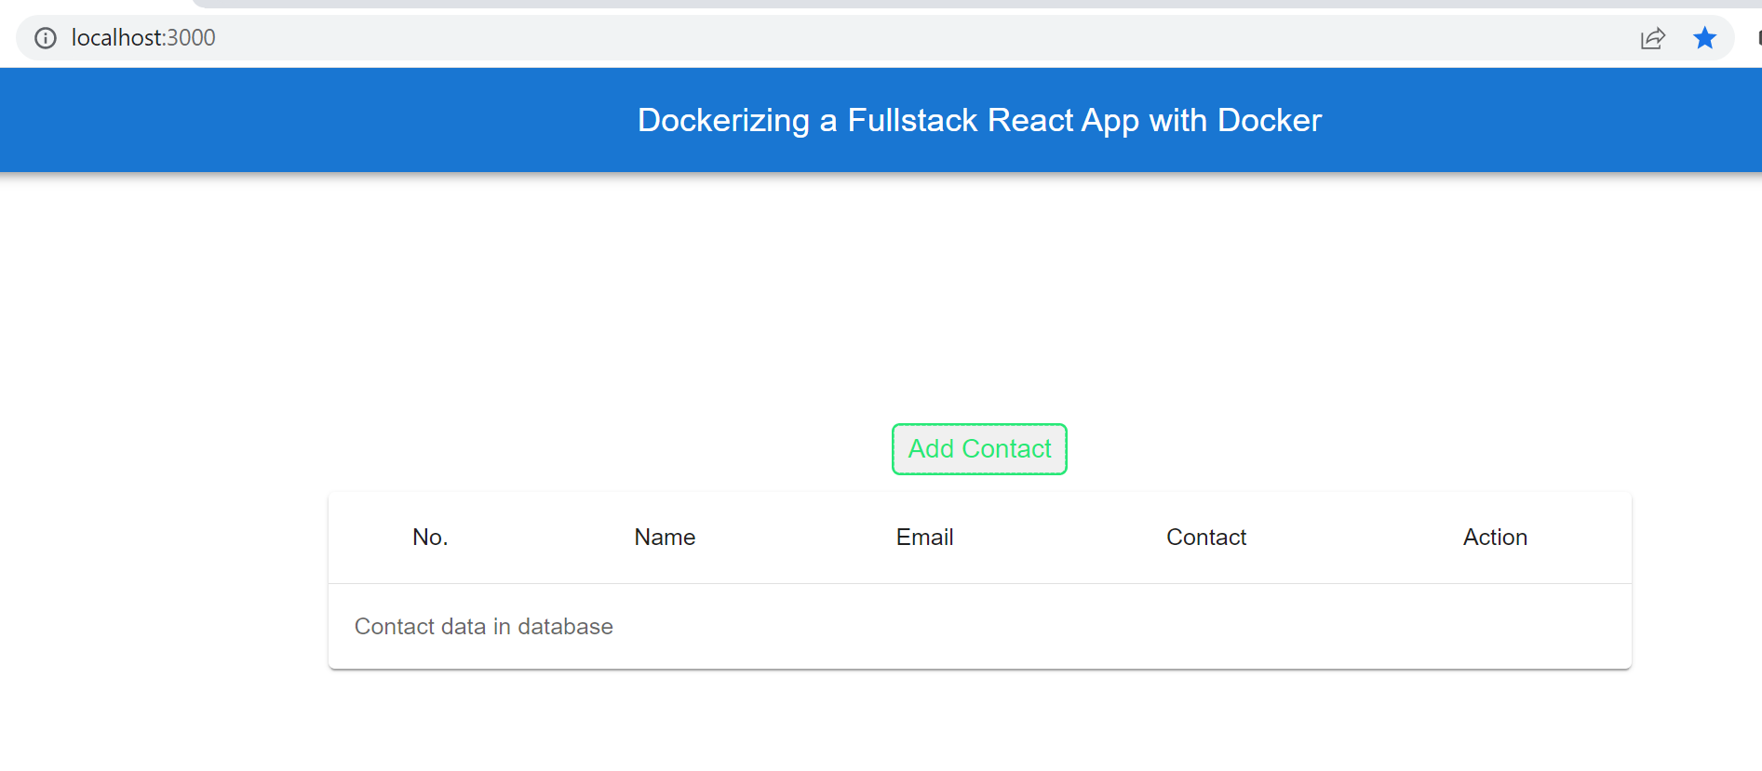Click the site information icon
The height and width of the screenshot is (771, 1762).
coord(46,38)
